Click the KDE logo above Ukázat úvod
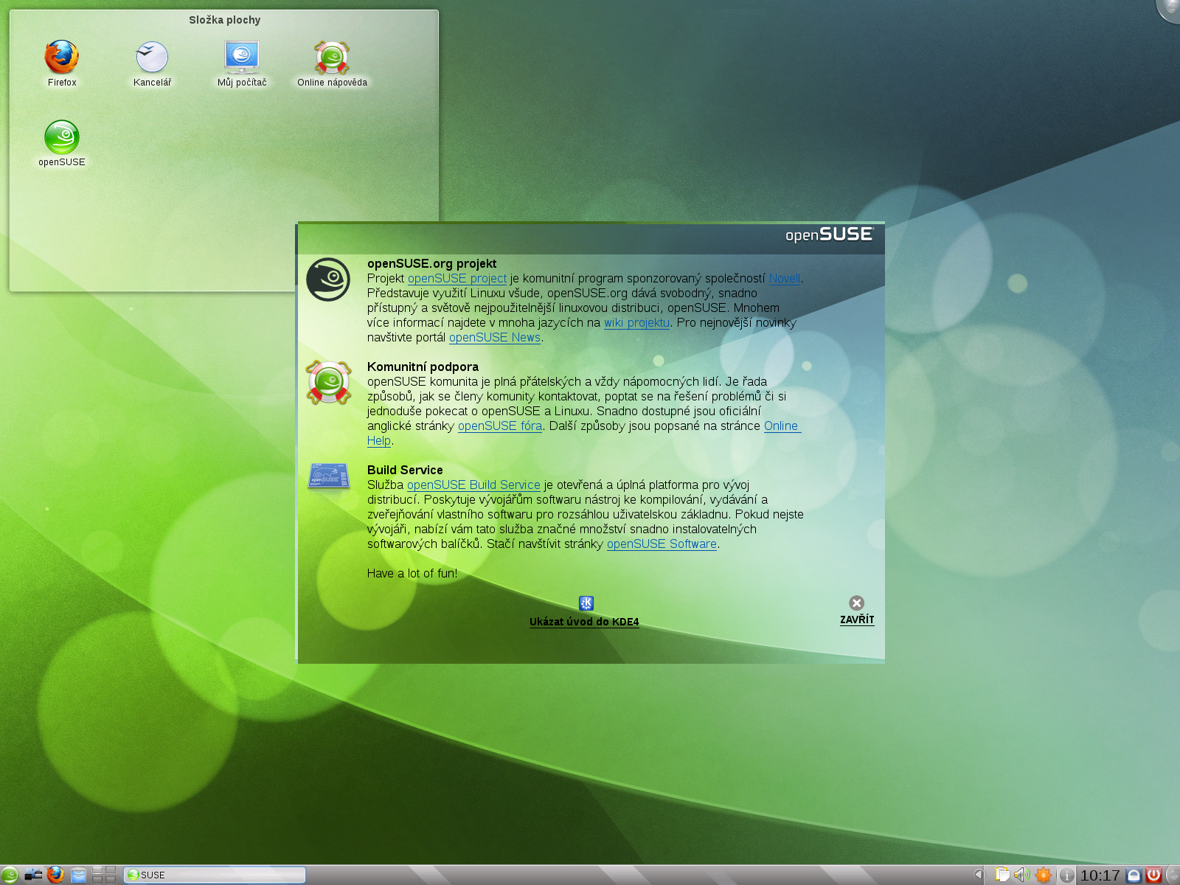Viewport: 1180px width, 885px height. pyautogui.click(x=586, y=603)
